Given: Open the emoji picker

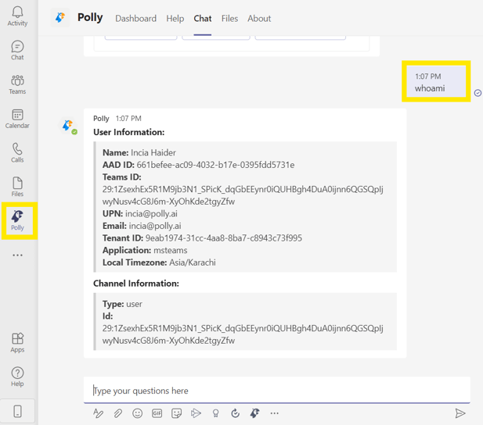Looking at the screenshot, I should pos(137,413).
